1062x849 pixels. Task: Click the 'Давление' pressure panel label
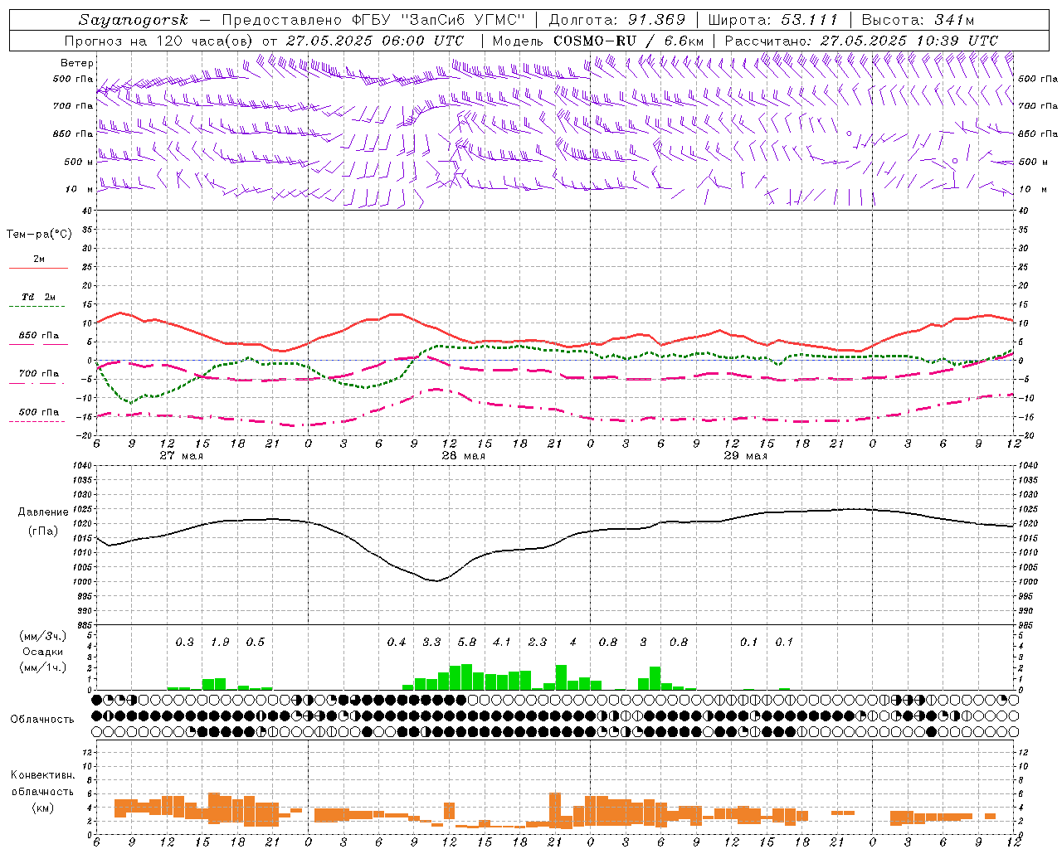(43, 512)
